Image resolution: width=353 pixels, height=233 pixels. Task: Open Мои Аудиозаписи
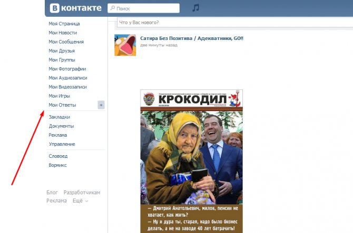click(x=67, y=78)
